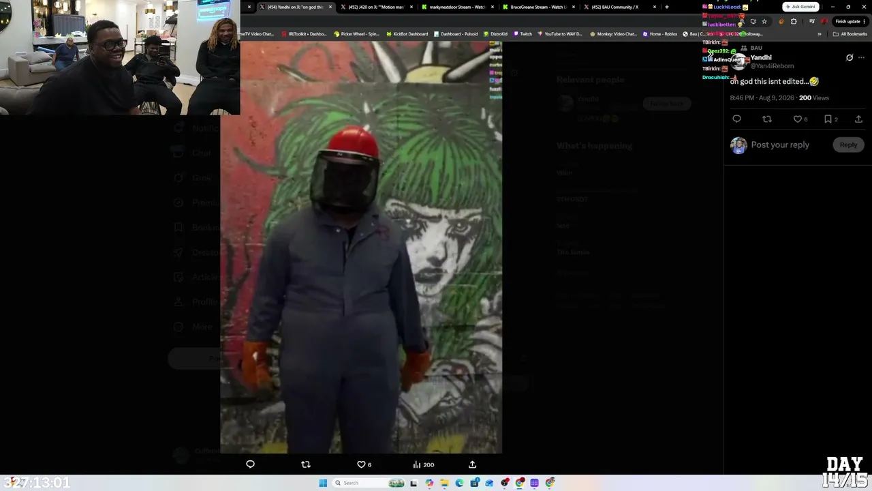Open the purple grid app on the taskbar
Screen dimensions: 872x491
pyautogui.click(x=535, y=483)
